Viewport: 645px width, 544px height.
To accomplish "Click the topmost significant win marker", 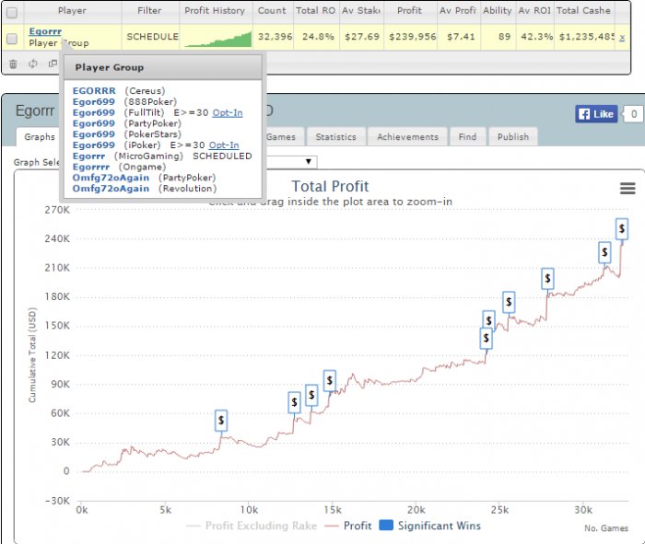I will [x=622, y=229].
